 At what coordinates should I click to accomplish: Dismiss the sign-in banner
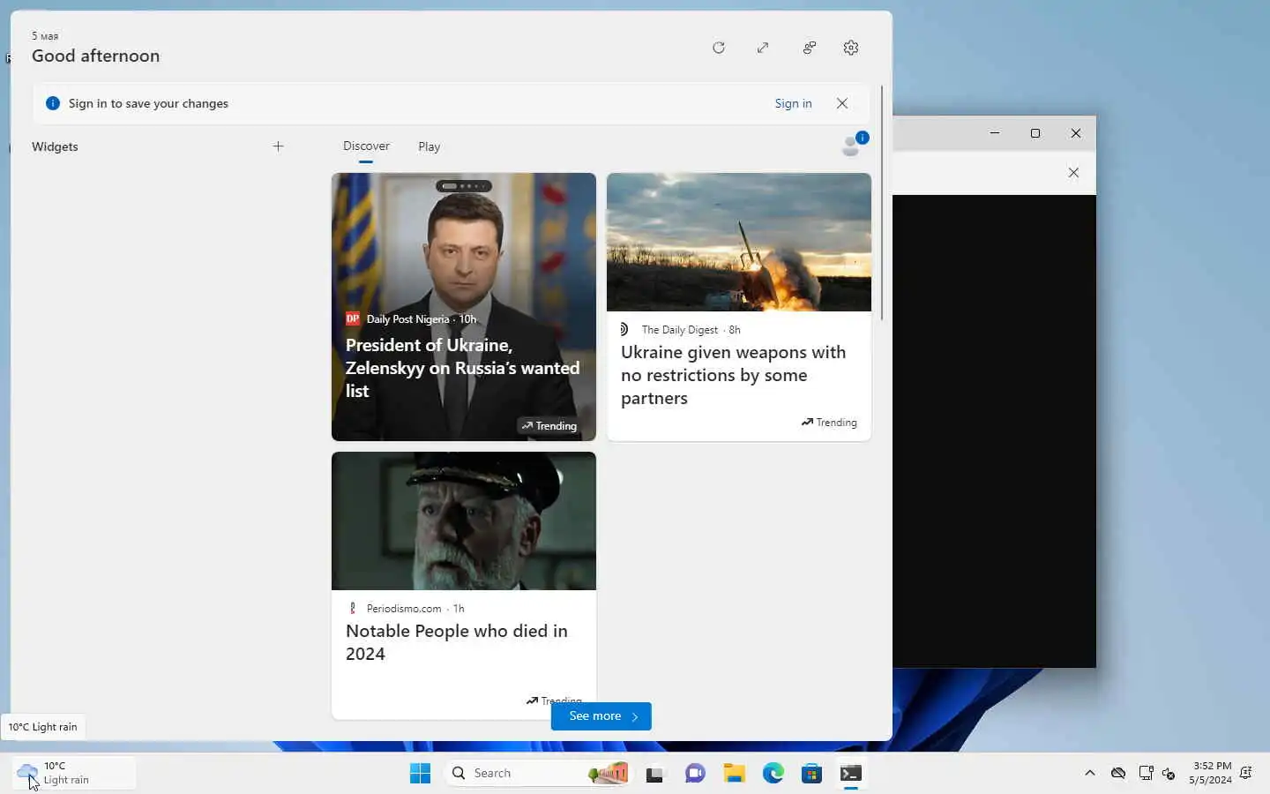pyautogui.click(x=842, y=103)
